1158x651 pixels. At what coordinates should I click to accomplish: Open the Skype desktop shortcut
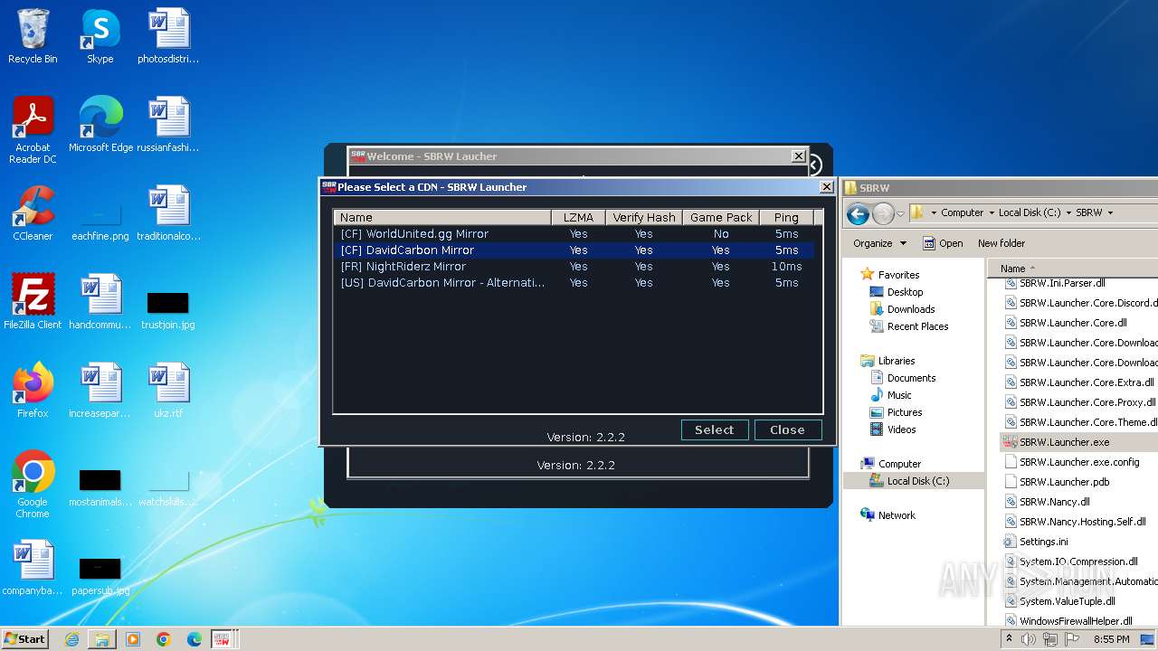click(100, 36)
